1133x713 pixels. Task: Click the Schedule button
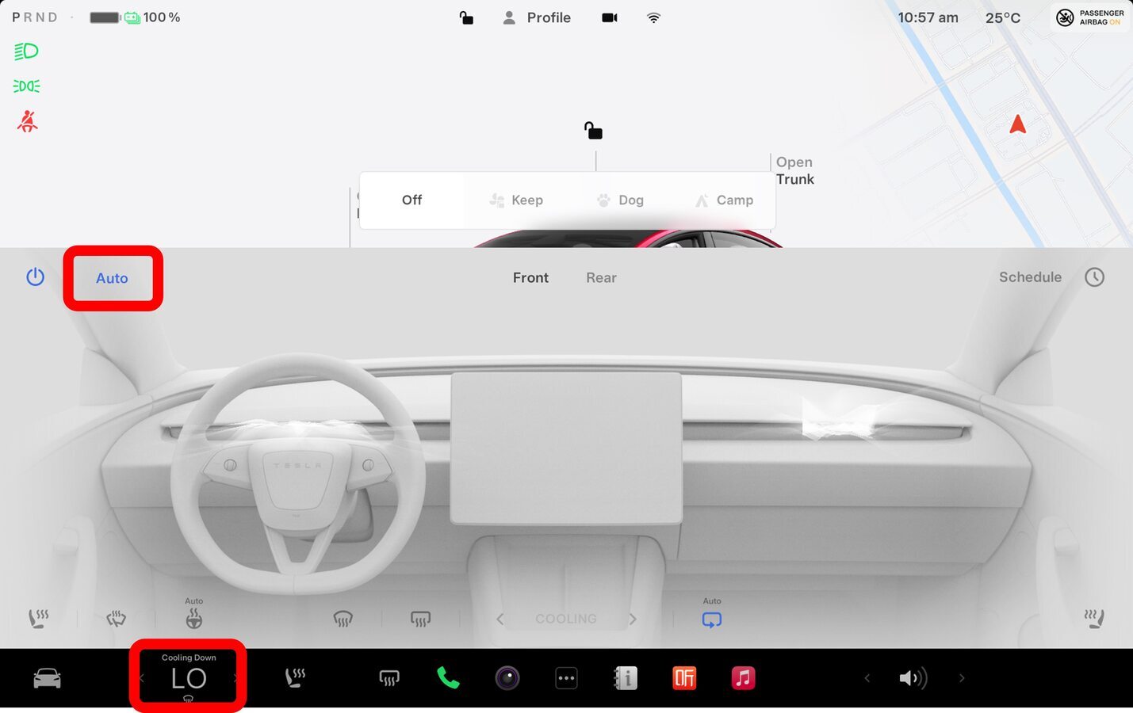pos(1029,277)
